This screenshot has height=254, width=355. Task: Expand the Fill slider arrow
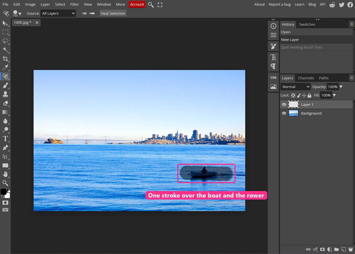[334, 95]
